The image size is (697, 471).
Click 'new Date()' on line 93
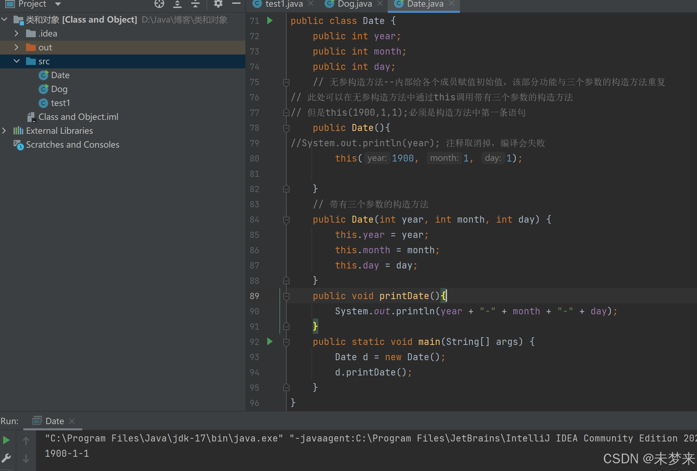tap(412, 357)
